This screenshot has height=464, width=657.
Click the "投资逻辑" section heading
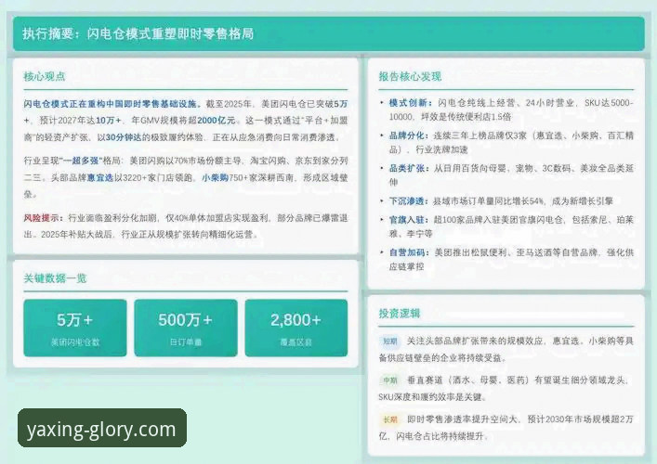(x=400, y=314)
